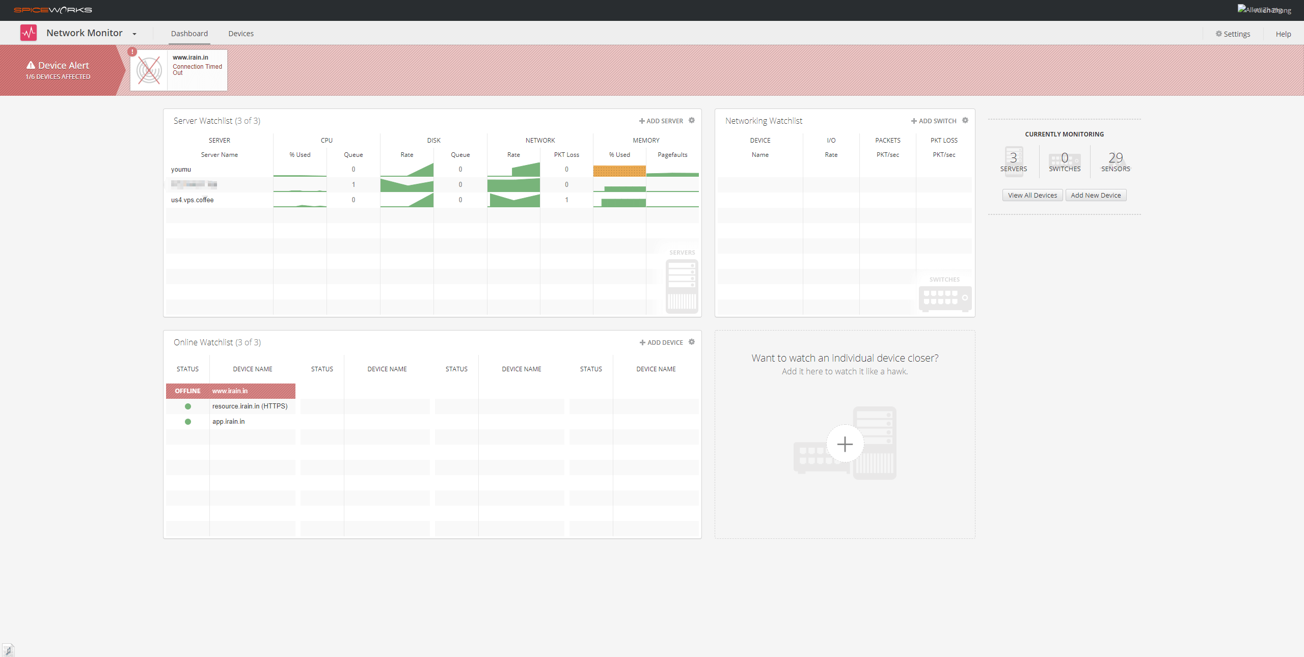The height and width of the screenshot is (657, 1304).
Task: Click the crossed-out www.irain.in alert icon
Action: click(149, 70)
